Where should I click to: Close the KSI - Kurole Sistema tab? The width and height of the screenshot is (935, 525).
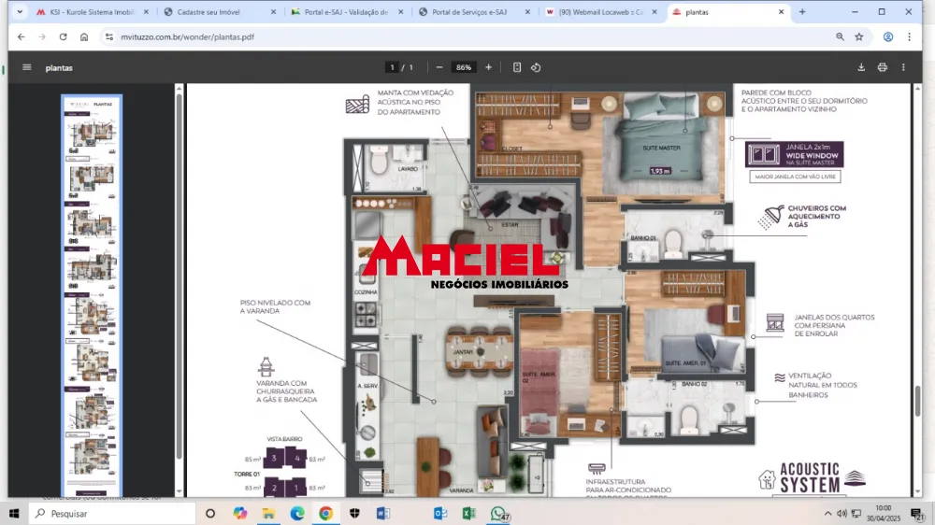pos(146,12)
